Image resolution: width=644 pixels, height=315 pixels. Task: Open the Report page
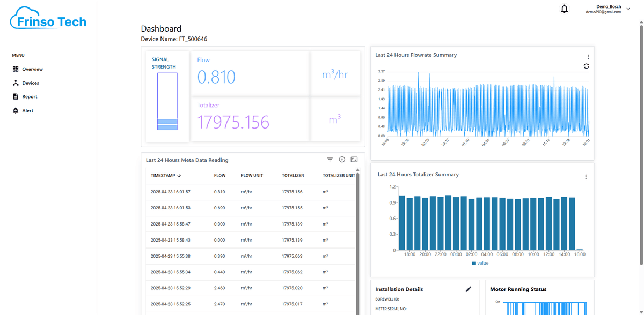point(30,97)
